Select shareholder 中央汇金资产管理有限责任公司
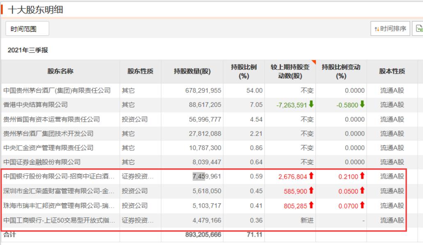 (48, 148)
